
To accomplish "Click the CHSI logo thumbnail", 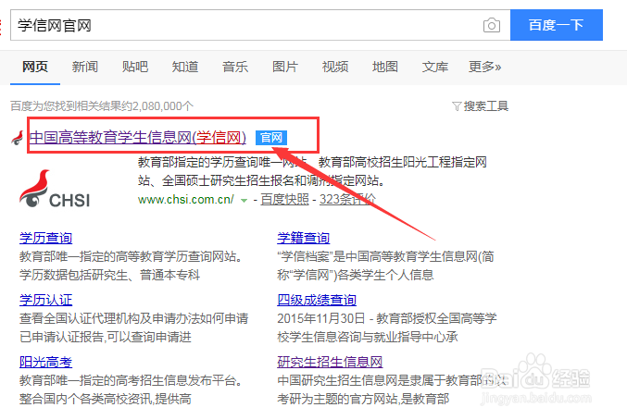I will [55, 189].
